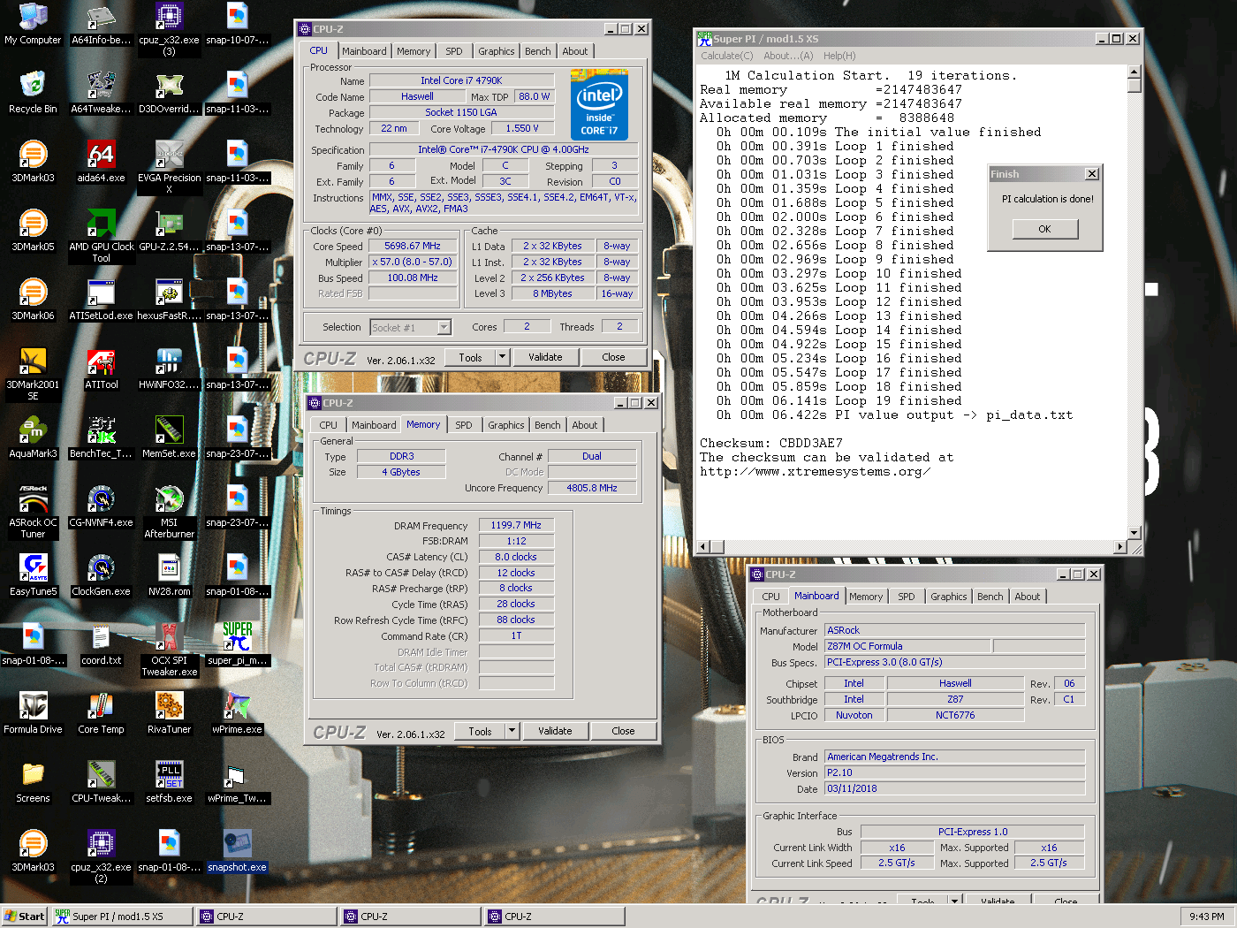Open the snapshot.exe desktop icon

tap(237, 852)
